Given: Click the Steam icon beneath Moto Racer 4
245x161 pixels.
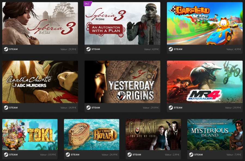Looking at the screenshot, I should click(171, 108).
